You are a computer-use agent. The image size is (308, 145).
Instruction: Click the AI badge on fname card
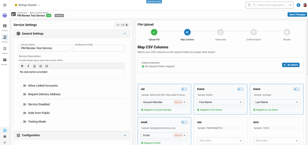tap(240, 89)
